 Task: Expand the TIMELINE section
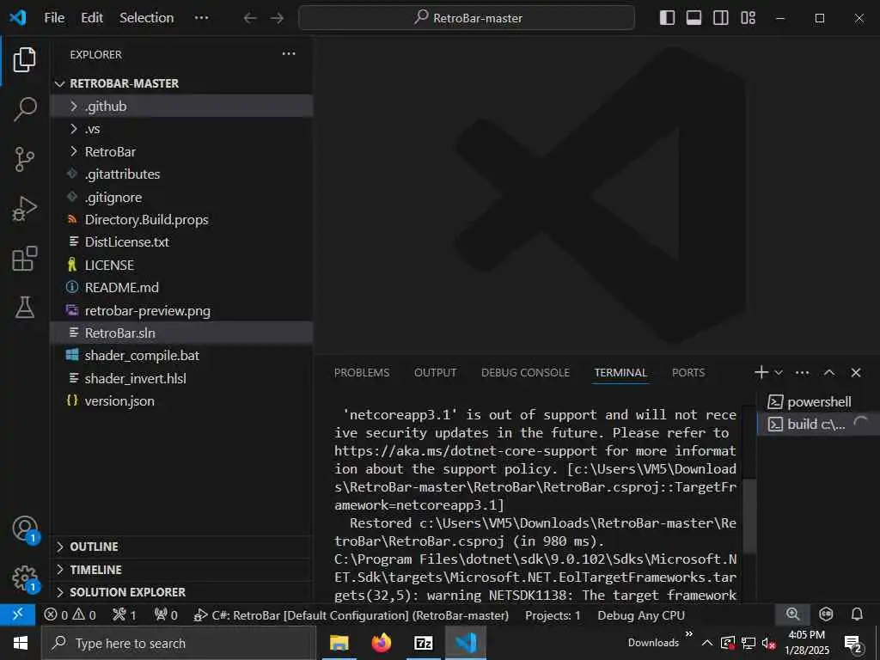click(x=181, y=570)
